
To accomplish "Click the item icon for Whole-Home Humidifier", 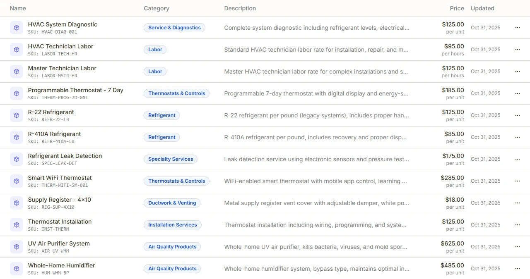I will click(x=17, y=269).
